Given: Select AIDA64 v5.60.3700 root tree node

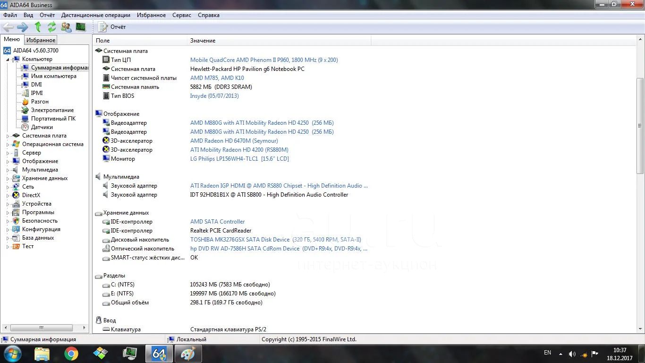Looking at the screenshot, I should point(36,51).
